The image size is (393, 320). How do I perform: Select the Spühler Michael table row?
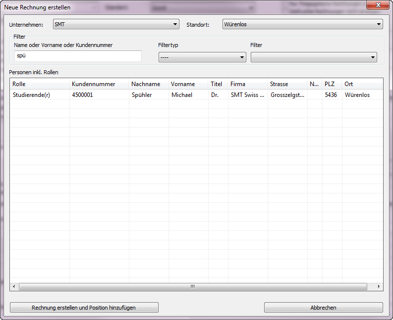(149, 95)
